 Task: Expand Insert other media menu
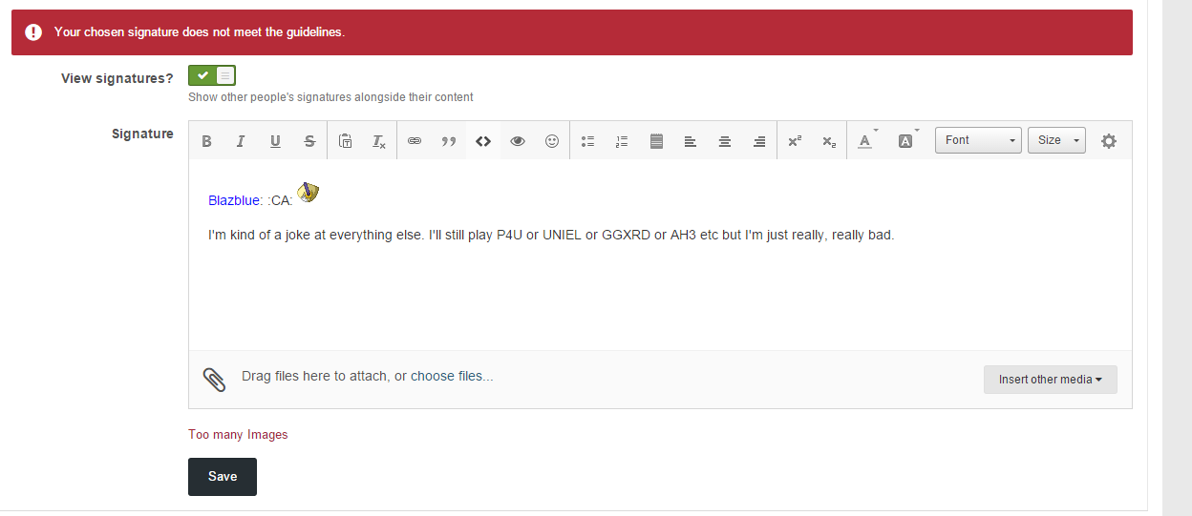1050,380
